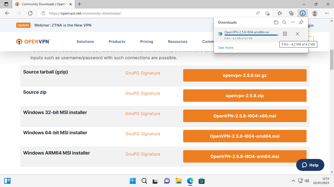Image resolution: width=334 pixels, height=187 pixels.
Task: Click the Source tarball (gzip) label
Action: tap(45, 72)
